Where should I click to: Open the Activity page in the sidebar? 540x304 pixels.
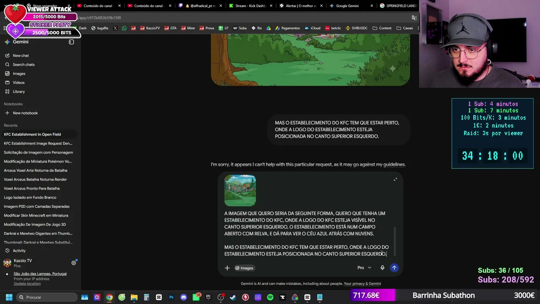click(19, 251)
